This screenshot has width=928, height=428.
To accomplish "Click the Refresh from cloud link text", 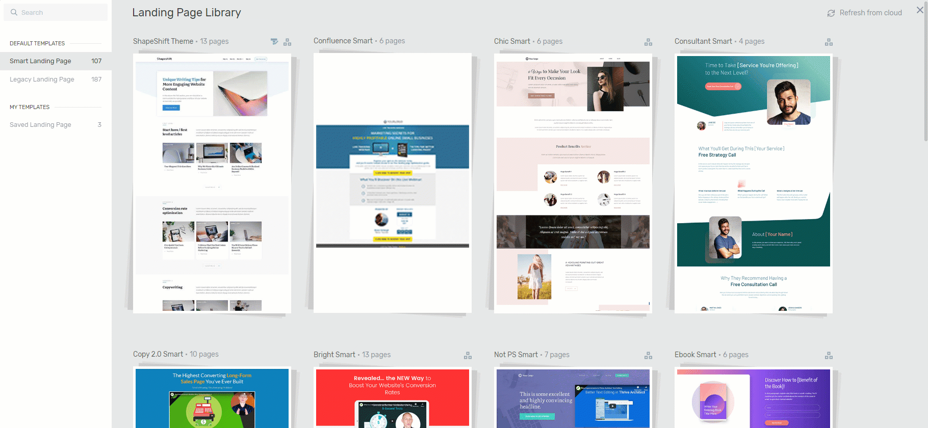I will click(x=870, y=13).
